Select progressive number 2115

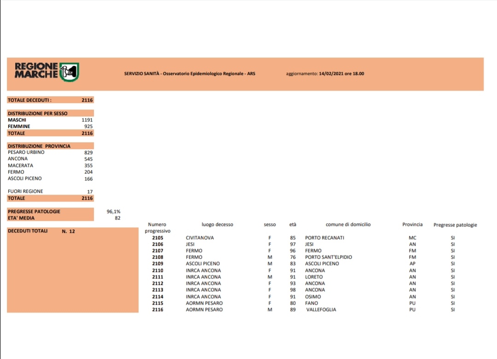[157, 303]
